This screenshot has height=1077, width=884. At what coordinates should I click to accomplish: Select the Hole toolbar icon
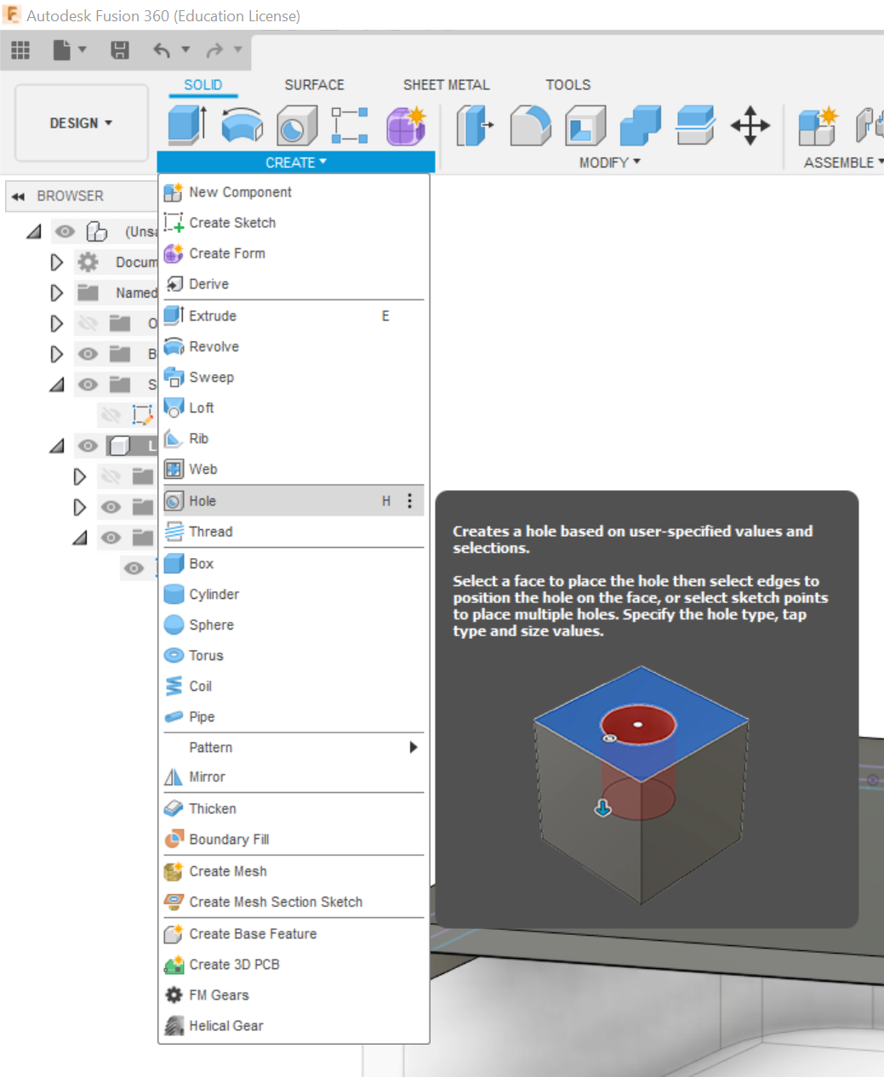click(x=297, y=126)
